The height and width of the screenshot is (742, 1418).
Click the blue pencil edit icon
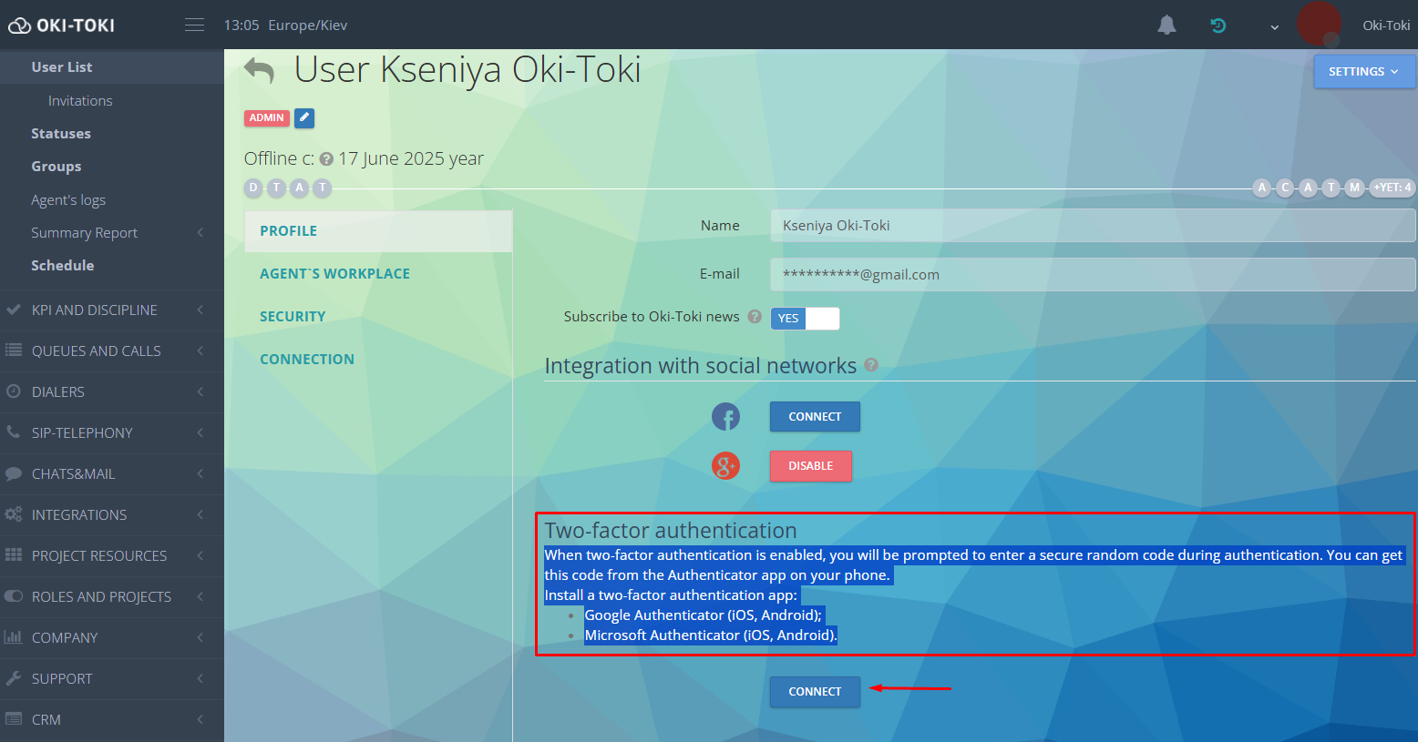(x=304, y=117)
